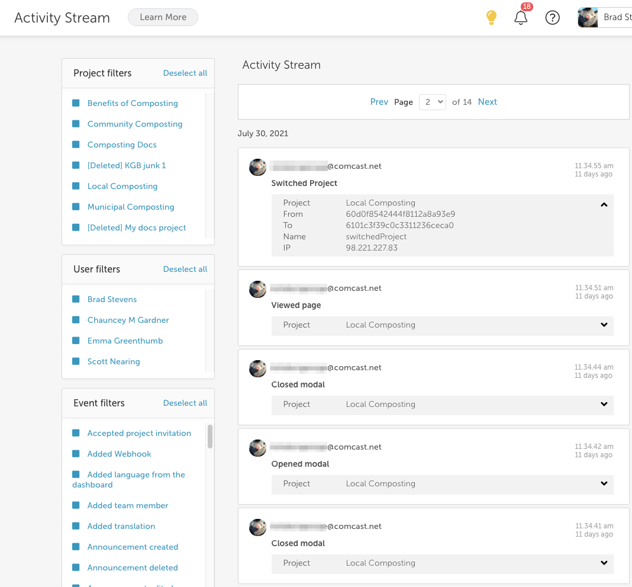Toggle Chauncey M Gardner user filter checkbox
The height and width of the screenshot is (587, 632).
click(x=76, y=319)
